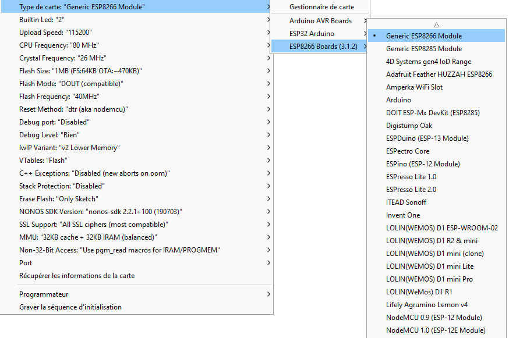Select Amperka WiFi Slot board
This screenshot has height=338, width=509.
point(436,87)
